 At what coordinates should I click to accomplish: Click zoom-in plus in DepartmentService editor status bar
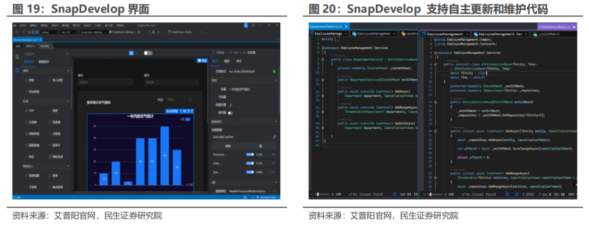(333, 194)
